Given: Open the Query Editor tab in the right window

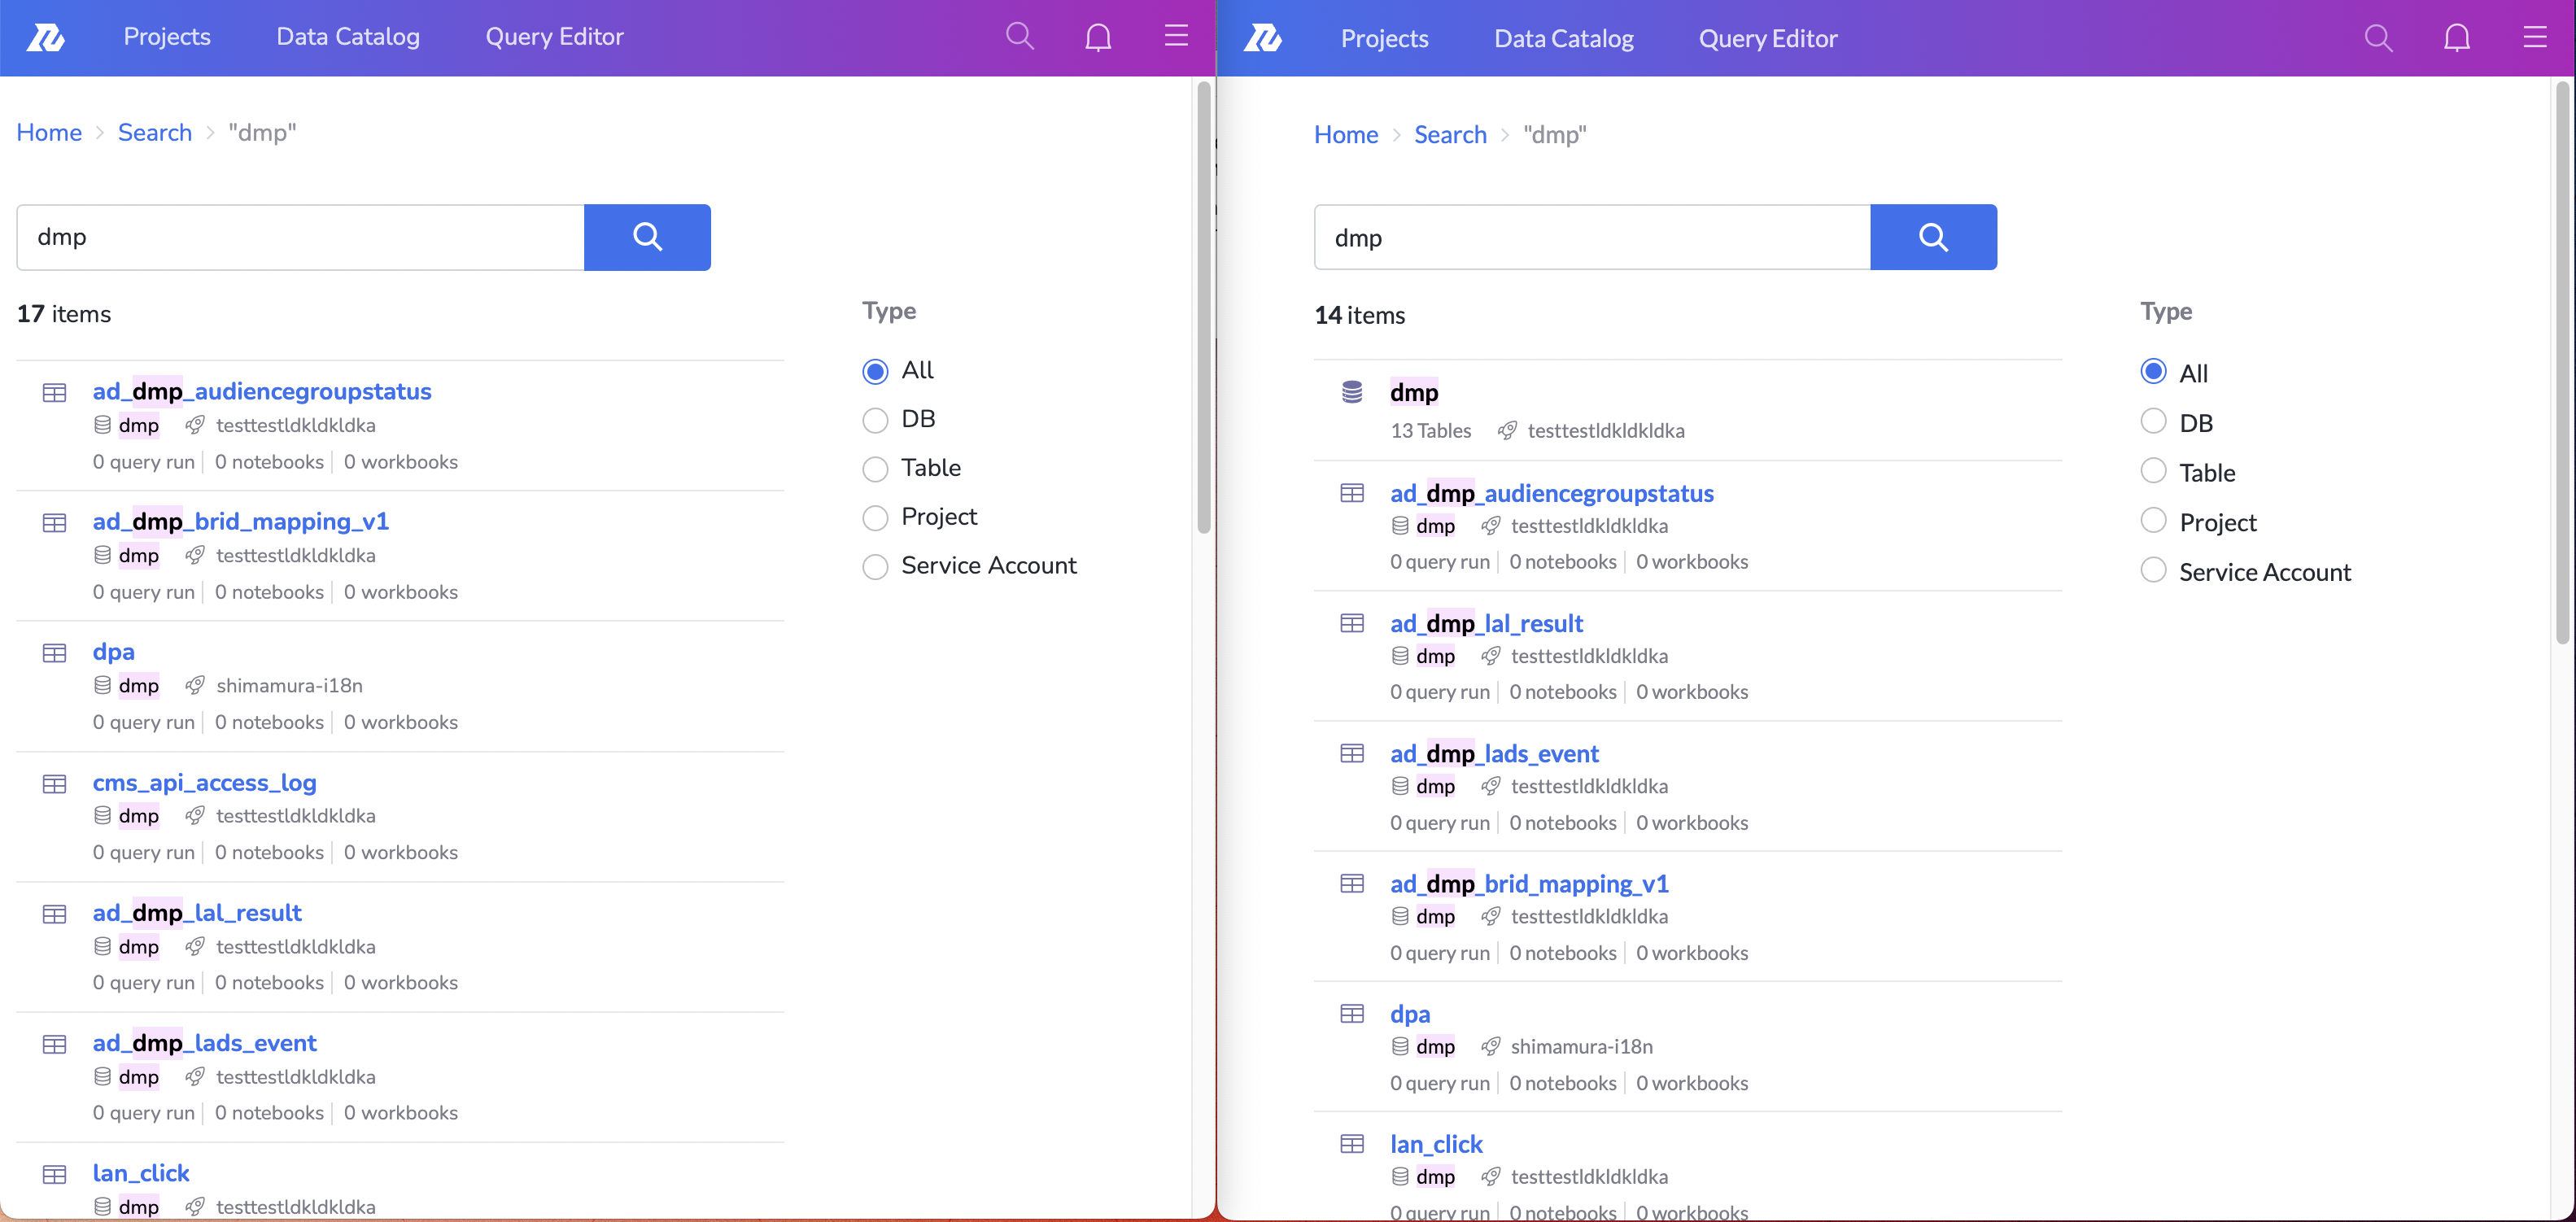Looking at the screenshot, I should point(1767,39).
